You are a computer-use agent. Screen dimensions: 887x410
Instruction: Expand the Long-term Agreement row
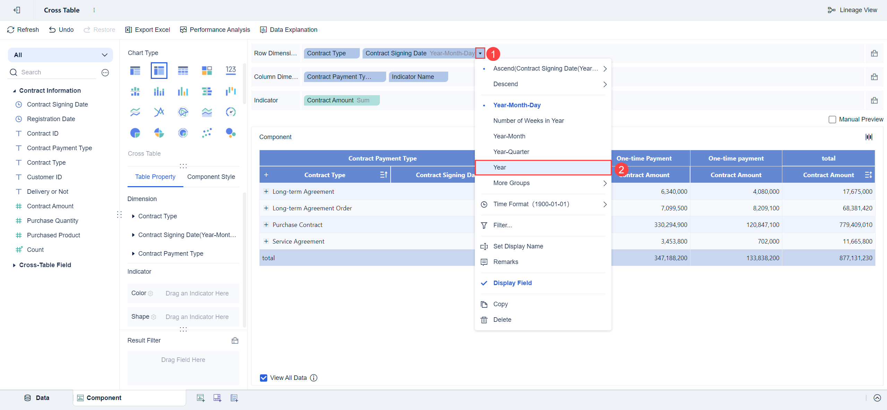(266, 192)
